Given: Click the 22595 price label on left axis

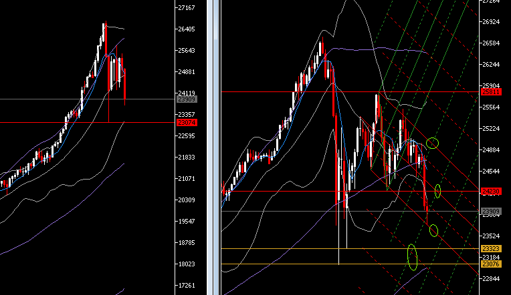Looking at the screenshot, I should [186, 136].
